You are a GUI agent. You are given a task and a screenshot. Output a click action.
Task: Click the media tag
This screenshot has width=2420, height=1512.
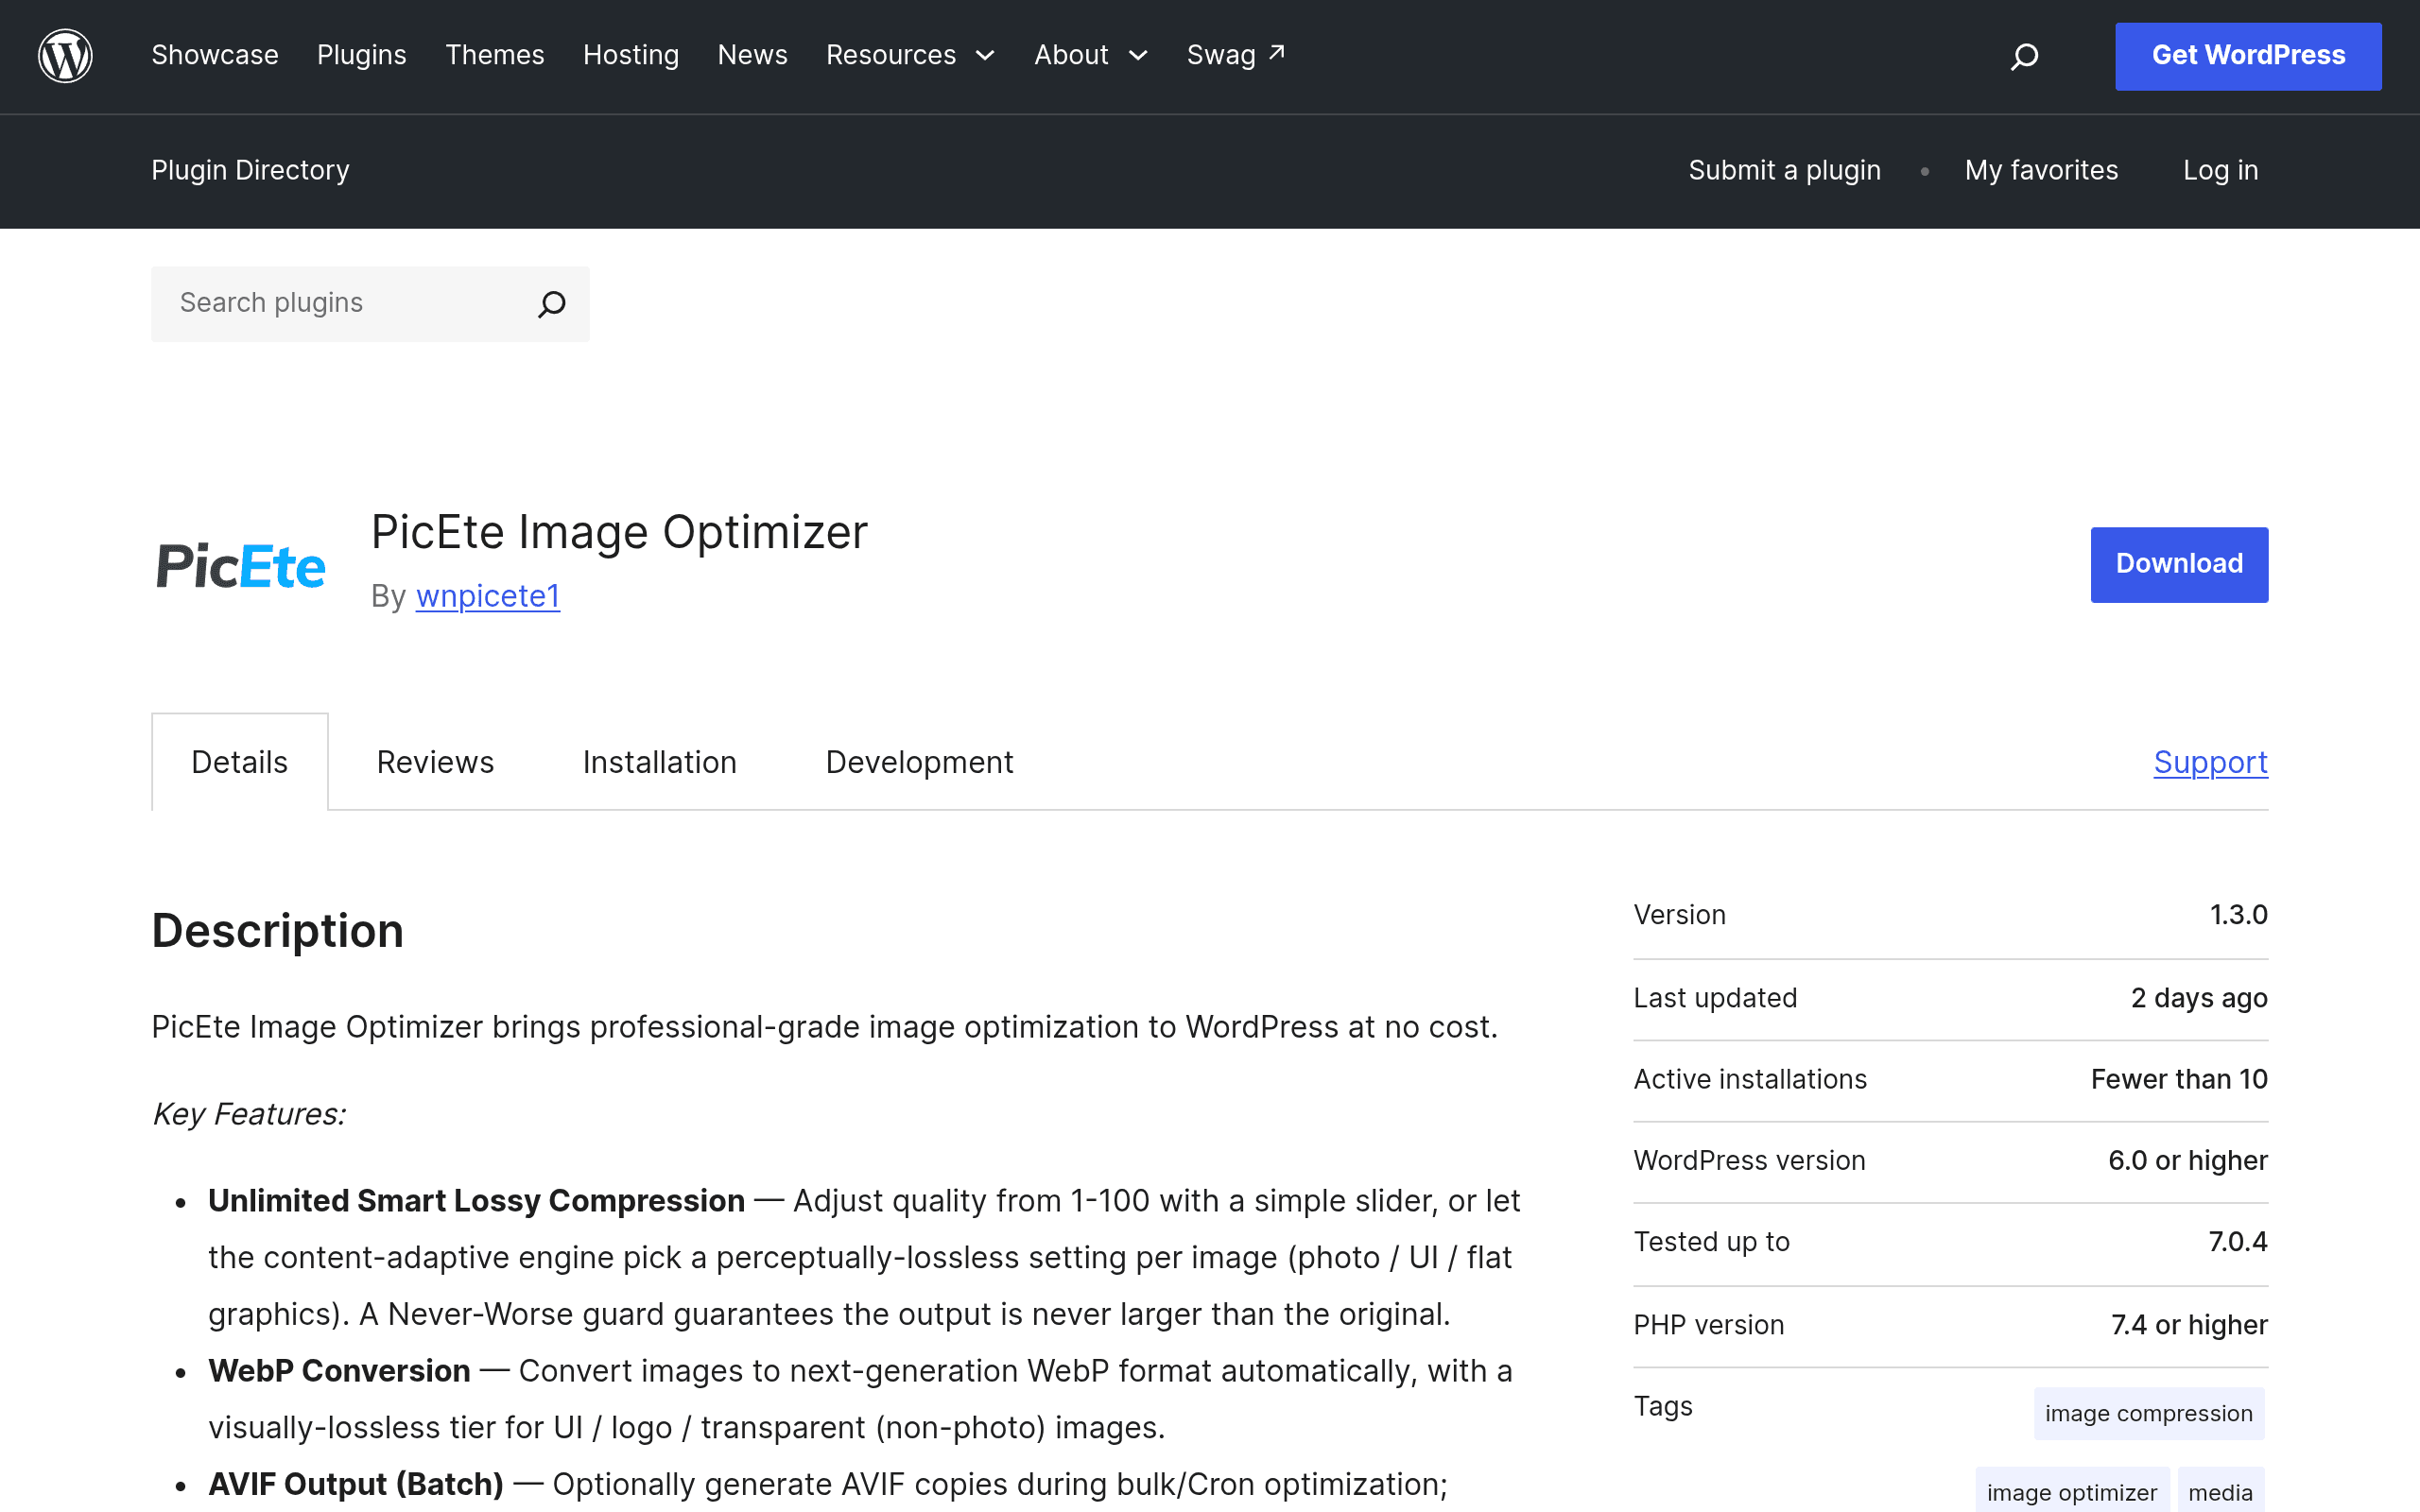(2220, 1491)
